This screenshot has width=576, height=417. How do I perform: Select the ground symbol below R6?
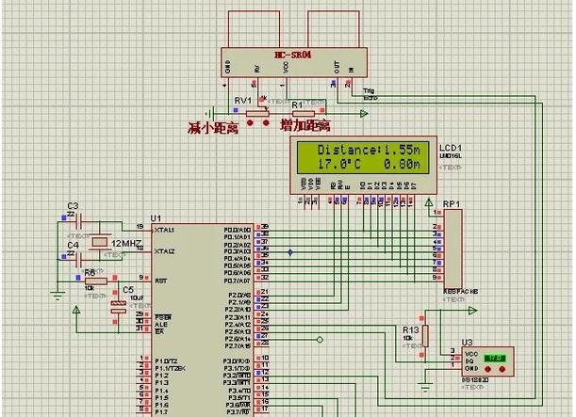[58, 296]
